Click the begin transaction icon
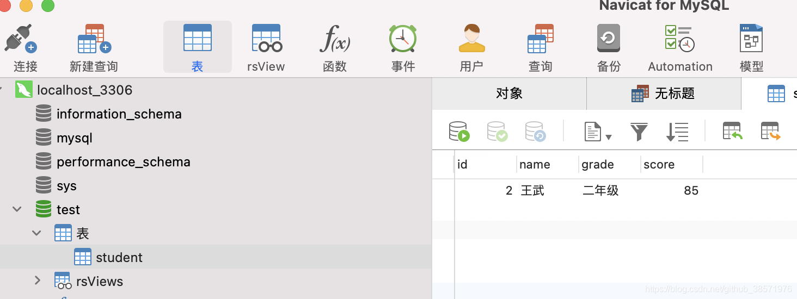Viewport: 797px width, 299px height. click(459, 132)
